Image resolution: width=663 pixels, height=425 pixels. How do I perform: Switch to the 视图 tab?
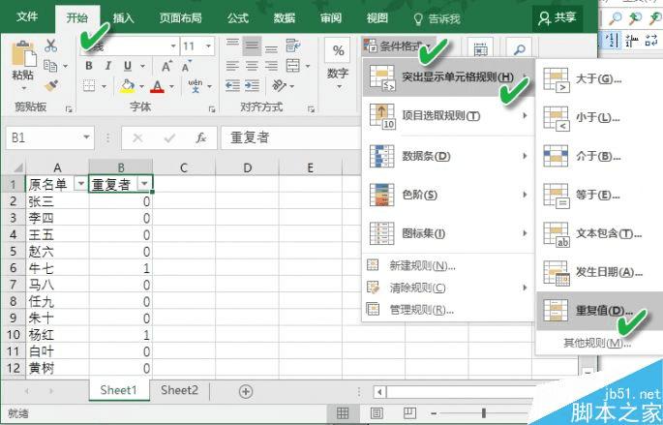377,17
